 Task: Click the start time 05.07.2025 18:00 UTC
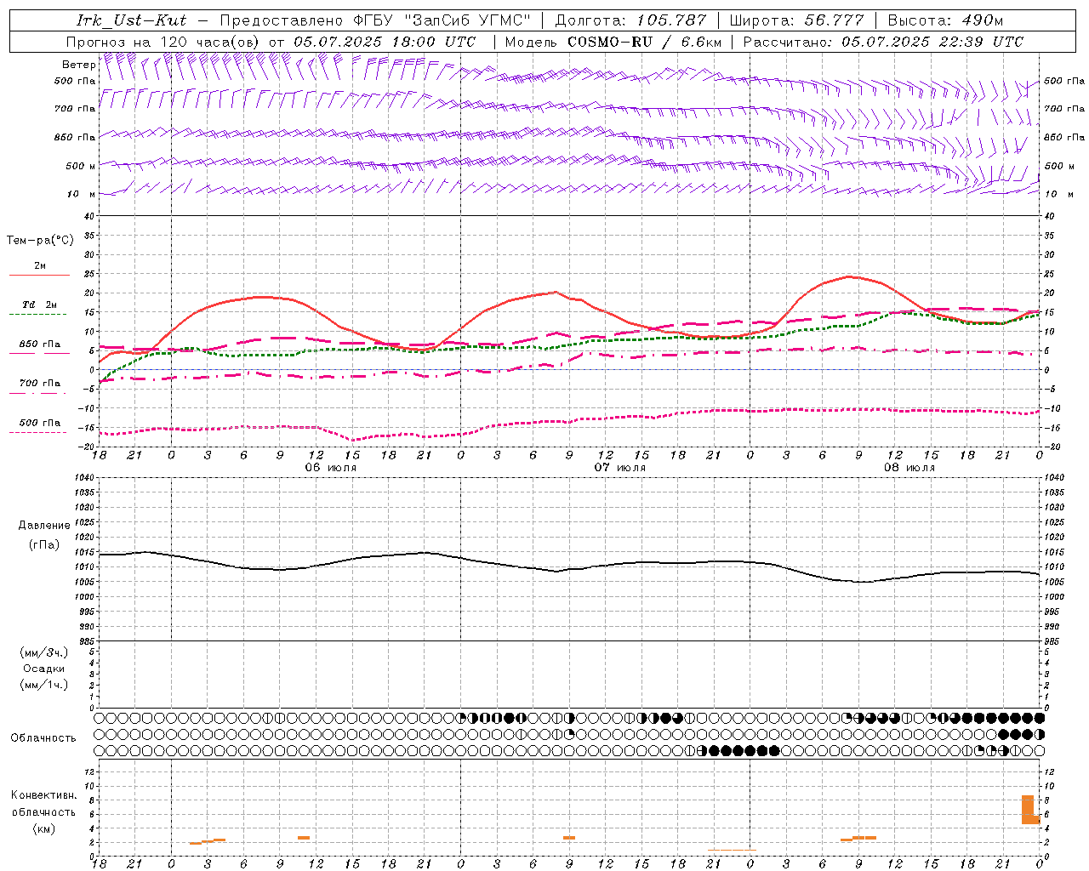pos(385,42)
